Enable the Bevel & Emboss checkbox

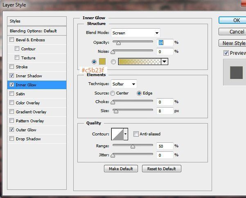(x=12, y=40)
